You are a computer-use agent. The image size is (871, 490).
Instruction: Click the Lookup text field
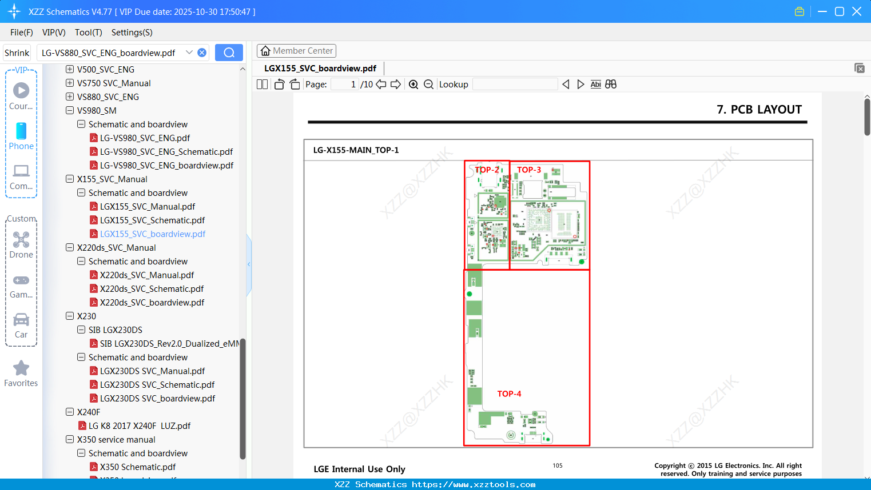pyautogui.click(x=515, y=85)
